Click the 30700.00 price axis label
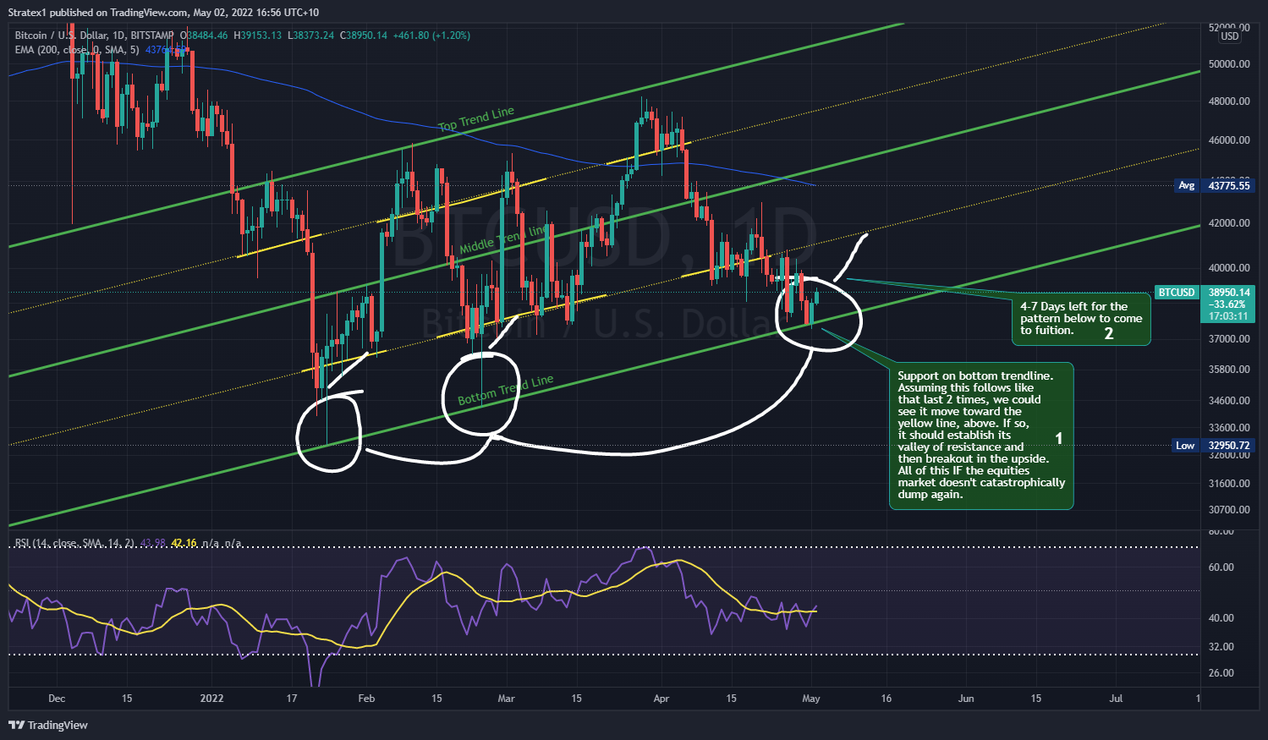The height and width of the screenshot is (740, 1268). tap(1229, 510)
